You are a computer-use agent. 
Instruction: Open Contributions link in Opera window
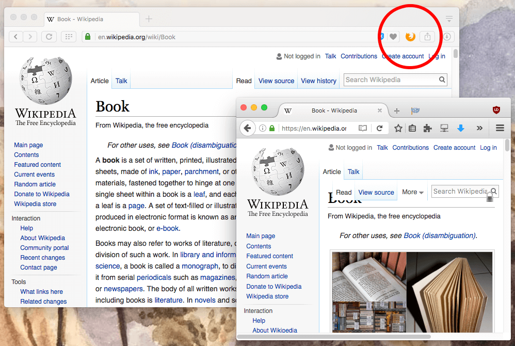(359, 56)
